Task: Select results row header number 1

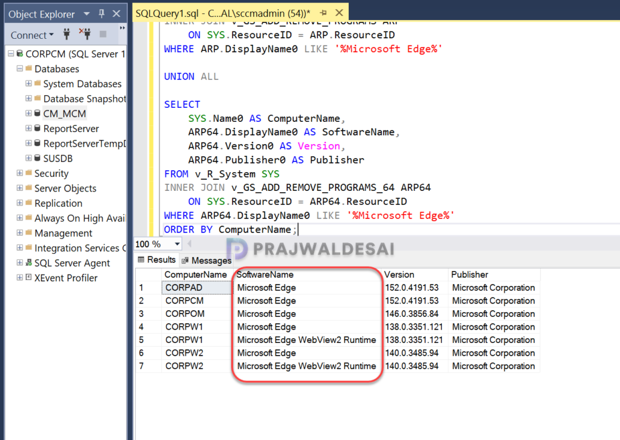Action: [148, 288]
